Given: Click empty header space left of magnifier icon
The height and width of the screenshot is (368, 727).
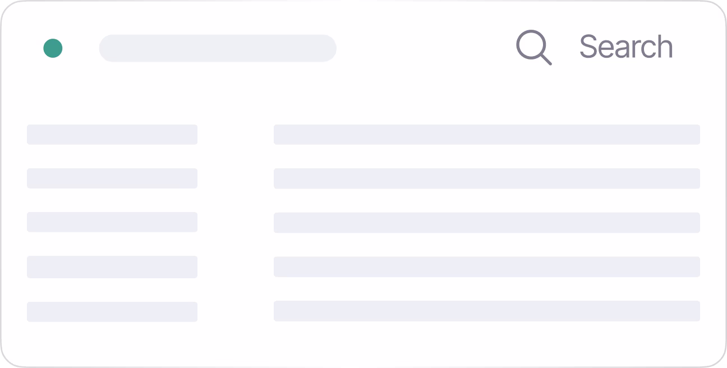Looking at the screenshot, I should (426, 48).
